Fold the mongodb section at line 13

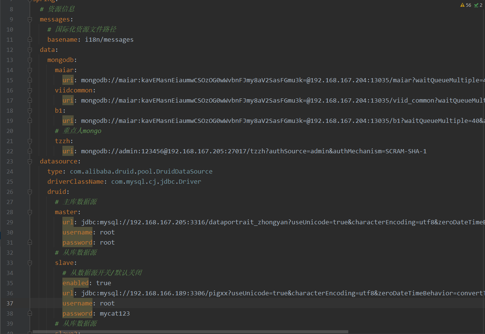coord(30,60)
